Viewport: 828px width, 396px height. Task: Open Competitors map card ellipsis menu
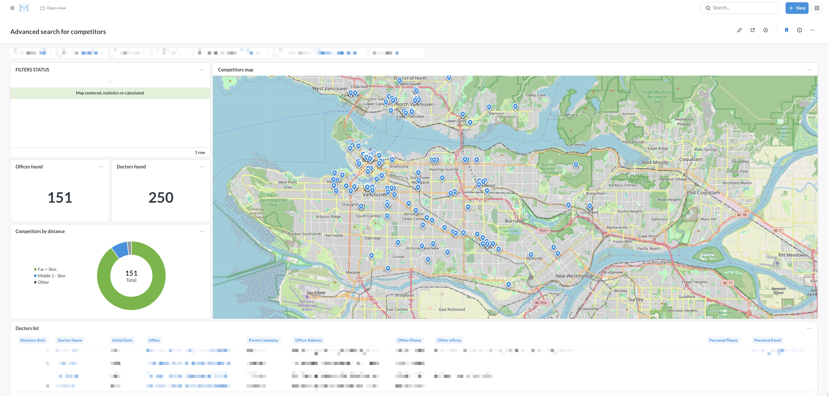[810, 70]
